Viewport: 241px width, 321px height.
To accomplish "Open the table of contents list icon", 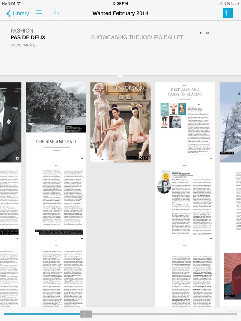I will (x=39, y=13).
